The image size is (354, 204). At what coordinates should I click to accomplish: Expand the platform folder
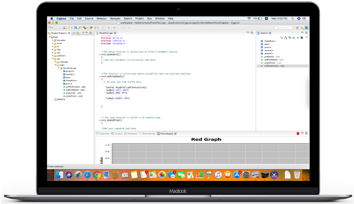click(x=53, y=56)
